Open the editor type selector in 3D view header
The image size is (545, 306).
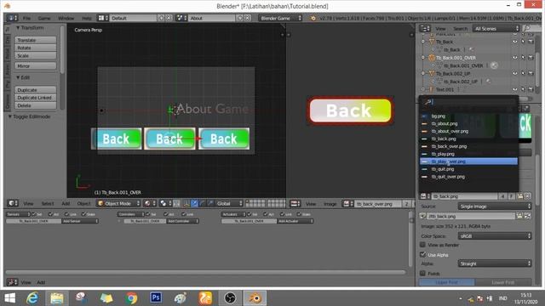coord(13,203)
